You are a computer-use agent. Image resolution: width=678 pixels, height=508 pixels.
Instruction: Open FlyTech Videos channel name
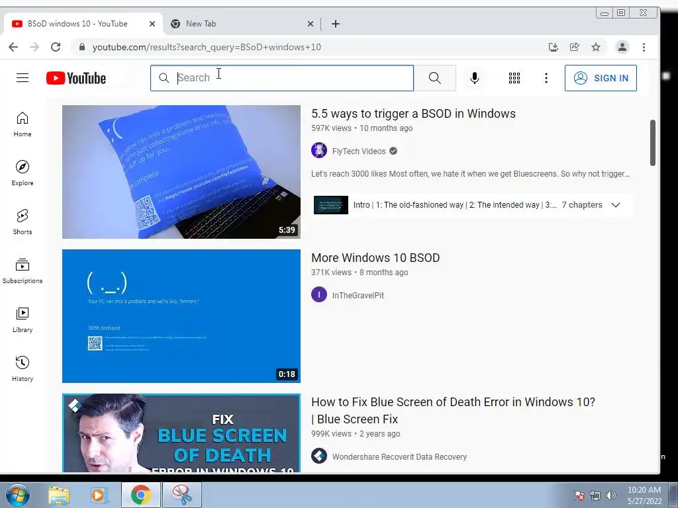(x=359, y=151)
